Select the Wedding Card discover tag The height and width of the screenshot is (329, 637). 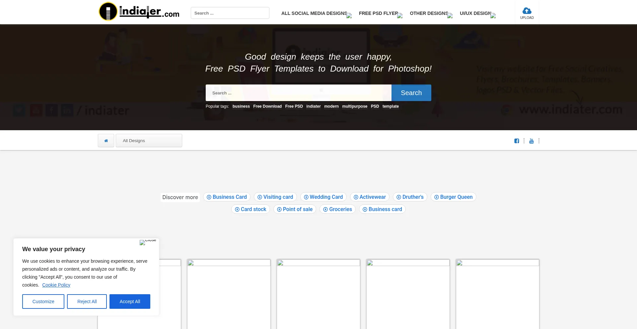pyautogui.click(x=323, y=197)
